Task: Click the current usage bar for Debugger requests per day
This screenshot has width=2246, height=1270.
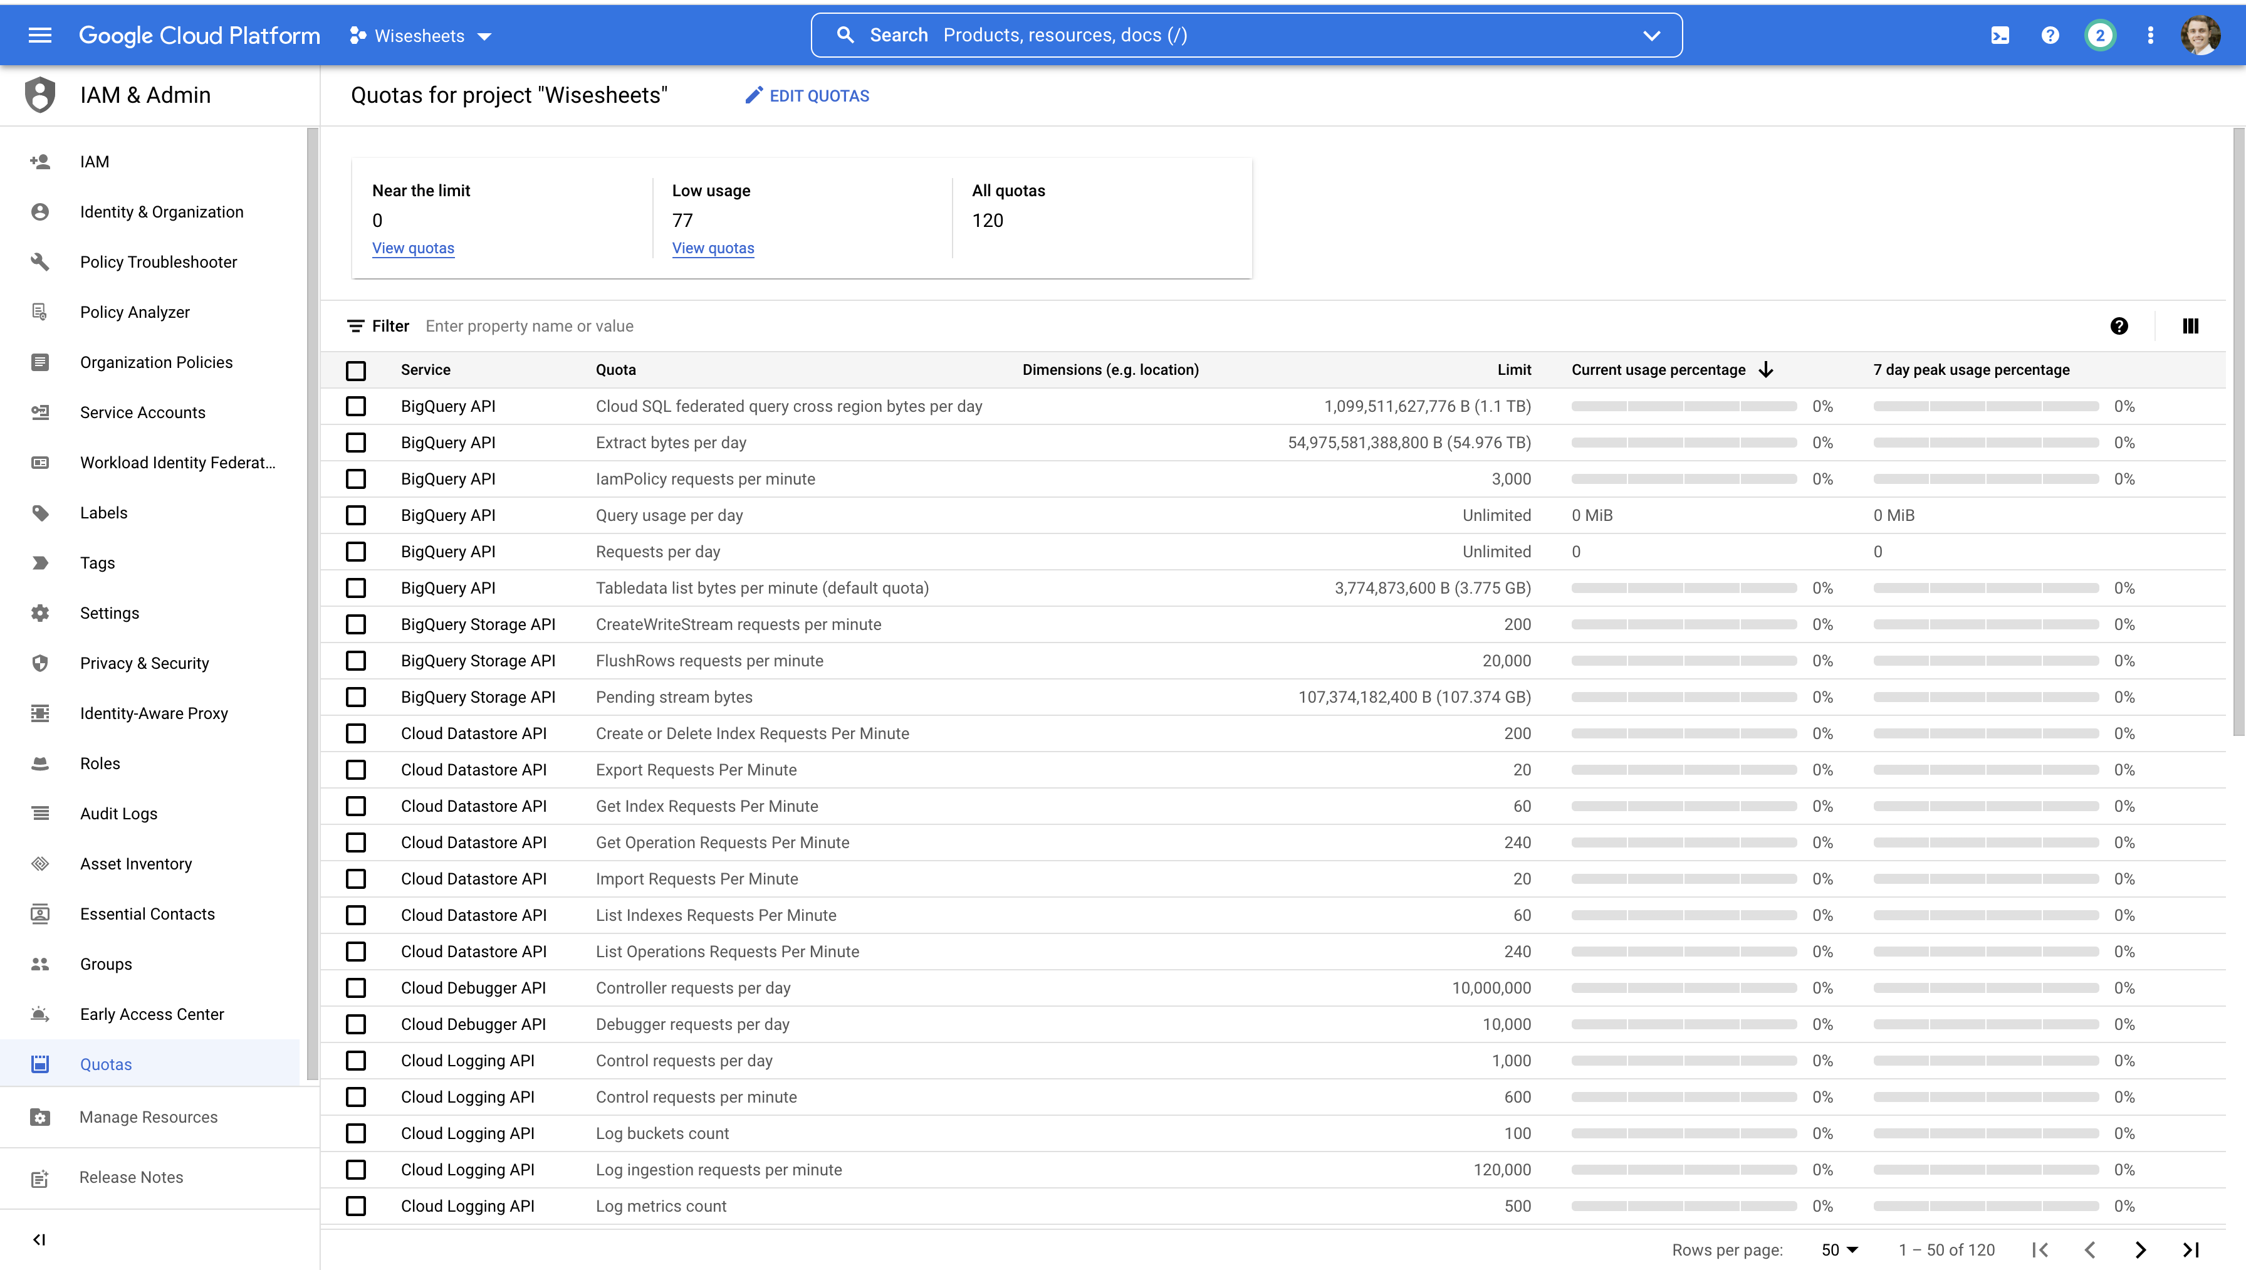Action: point(1684,1025)
